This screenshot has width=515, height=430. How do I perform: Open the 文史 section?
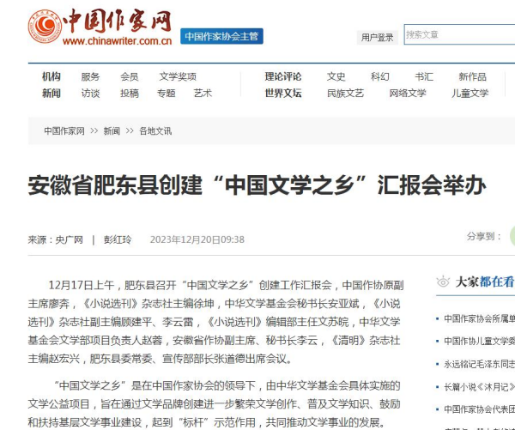tap(336, 77)
